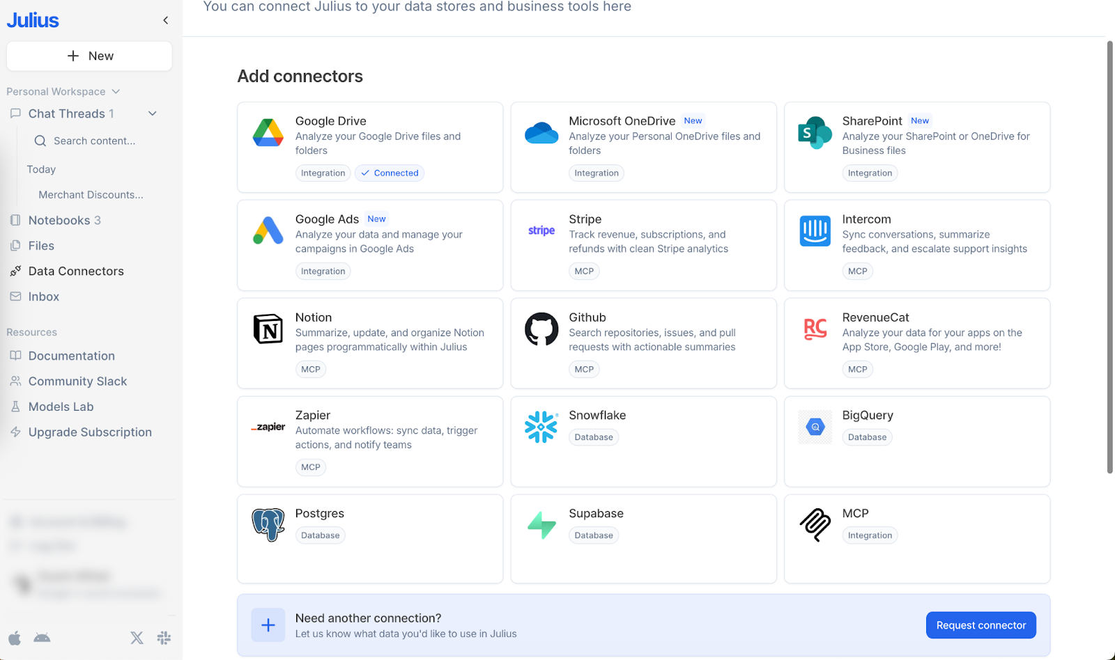Click the Notion card title
The height and width of the screenshot is (660, 1115).
coord(314,317)
